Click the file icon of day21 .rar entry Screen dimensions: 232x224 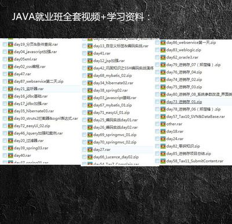[x=10, y=89]
